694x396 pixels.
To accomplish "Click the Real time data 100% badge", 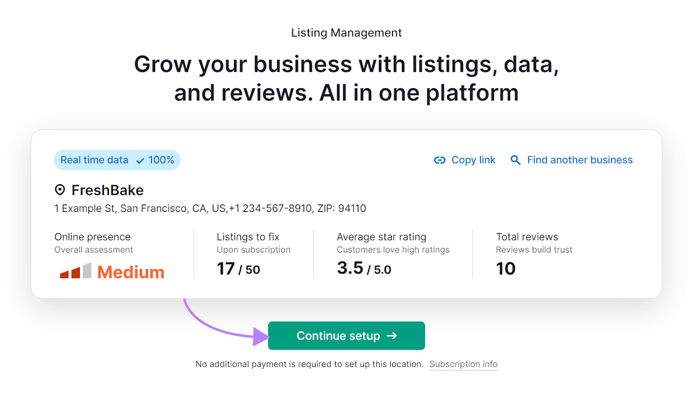I will (117, 160).
